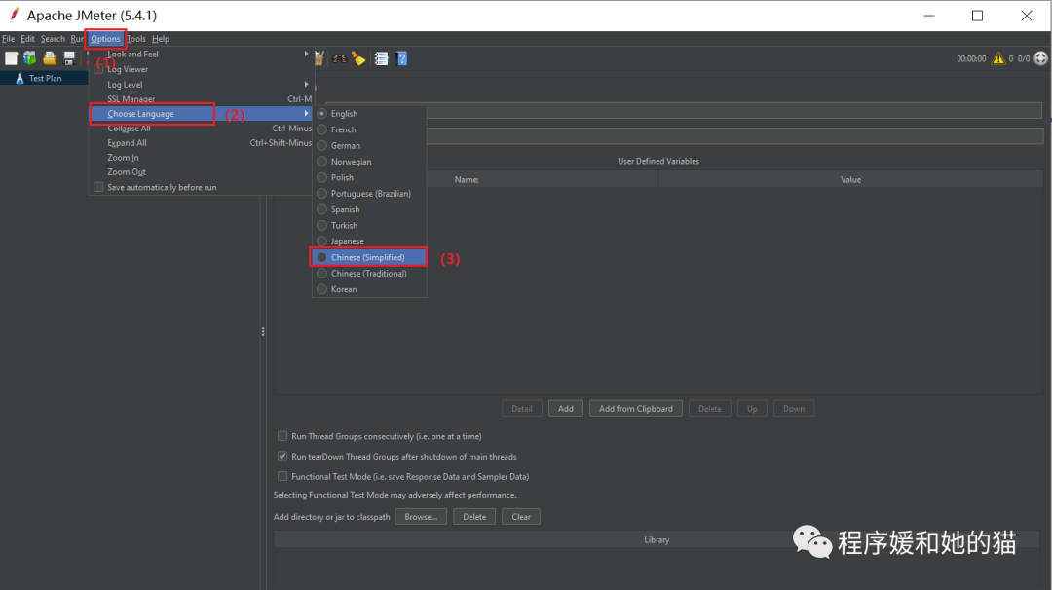Viewport: 1052px width, 590px height.
Task: Click the 0/0 thread count indicator
Action: (1023, 59)
